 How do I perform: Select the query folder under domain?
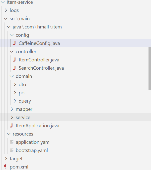coord(25,101)
